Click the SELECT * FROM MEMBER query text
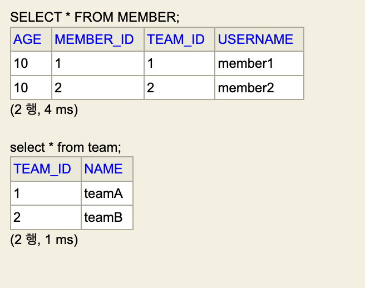The height and width of the screenshot is (288, 365). [x=95, y=18]
